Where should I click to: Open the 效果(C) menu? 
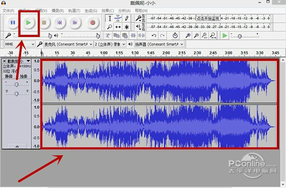pyautogui.click(x=108, y=11)
